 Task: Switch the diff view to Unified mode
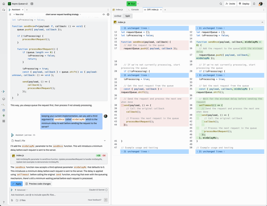(x=118, y=16)
